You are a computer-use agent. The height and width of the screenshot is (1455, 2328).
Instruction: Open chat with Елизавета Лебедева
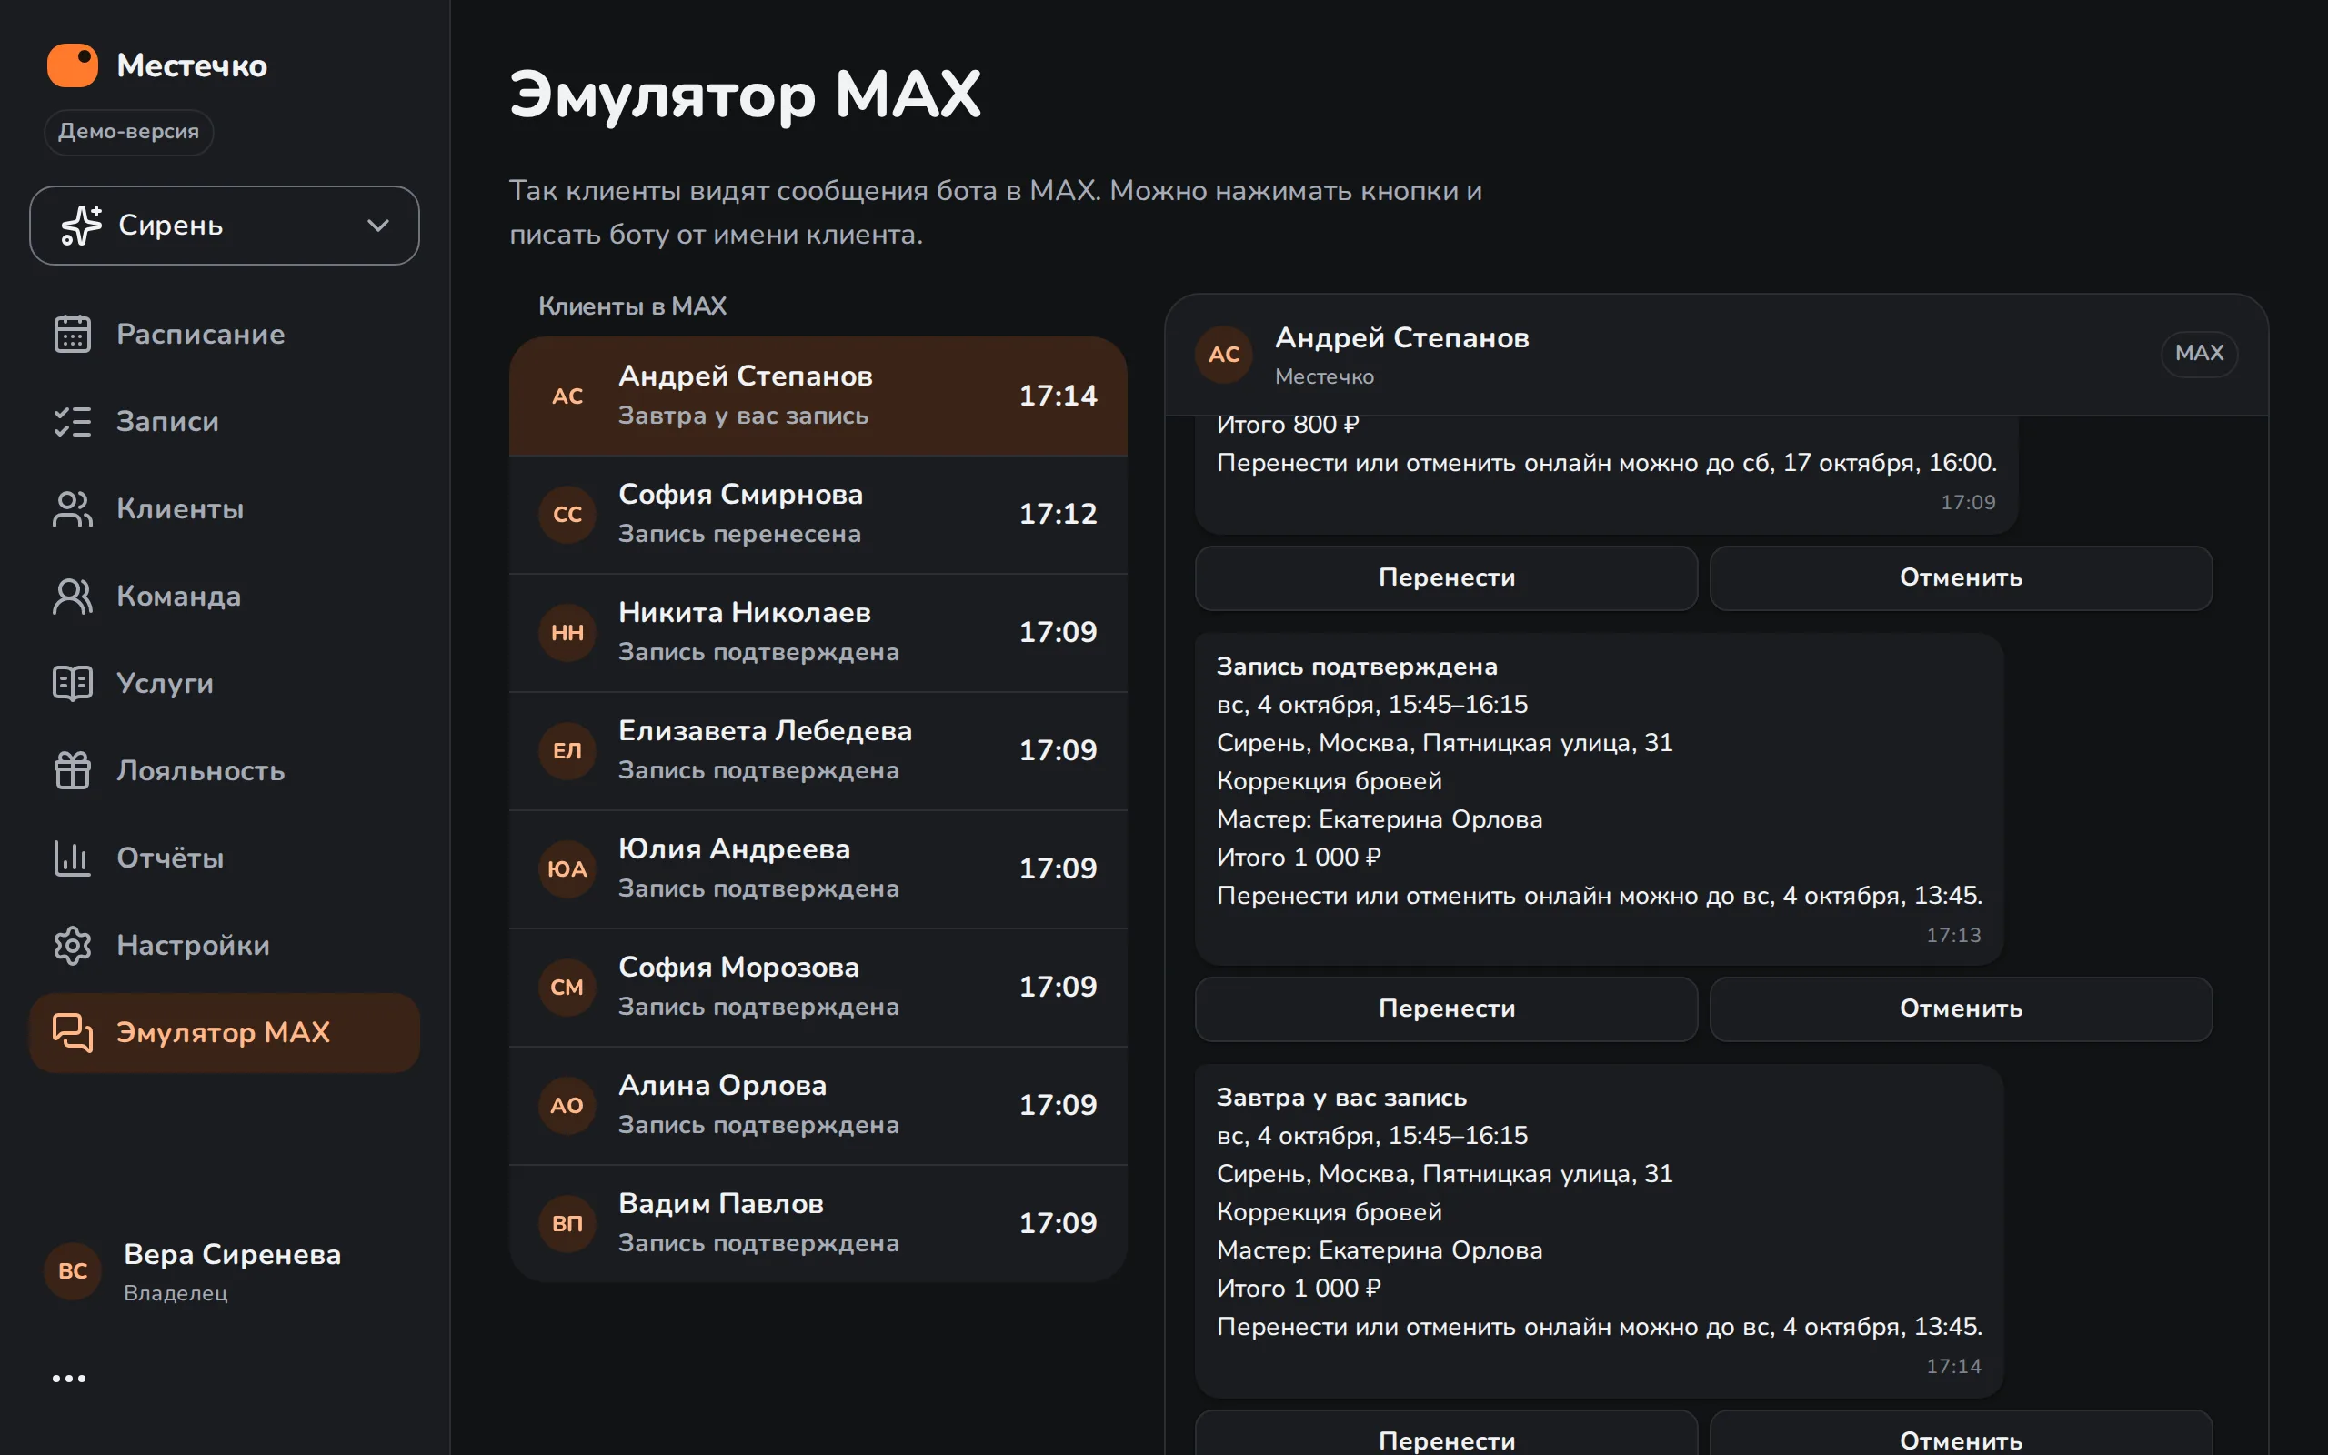pyautogui.click(x=818, y=749)
